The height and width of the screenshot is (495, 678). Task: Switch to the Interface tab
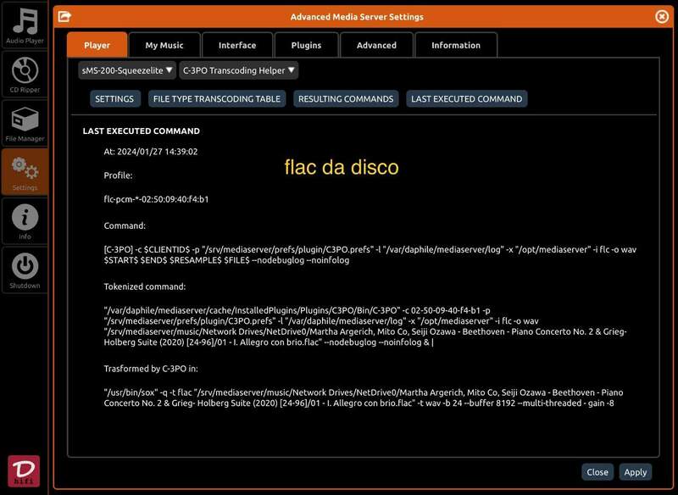coord(237,45)
